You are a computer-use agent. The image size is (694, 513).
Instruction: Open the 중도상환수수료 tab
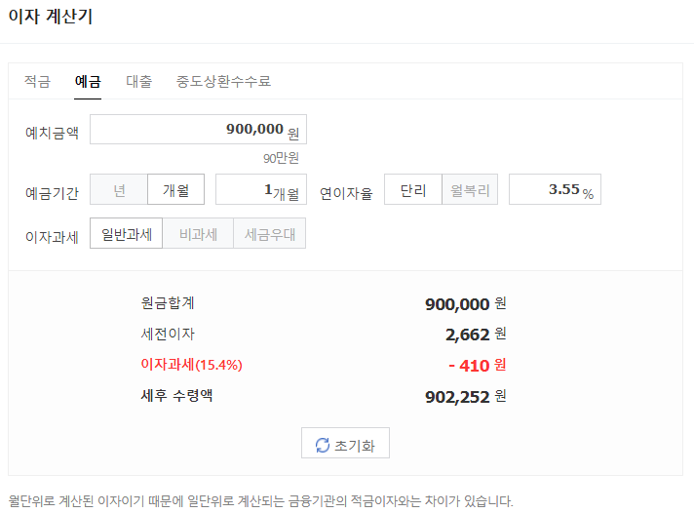pyautogui.click(x=223, y=82)
